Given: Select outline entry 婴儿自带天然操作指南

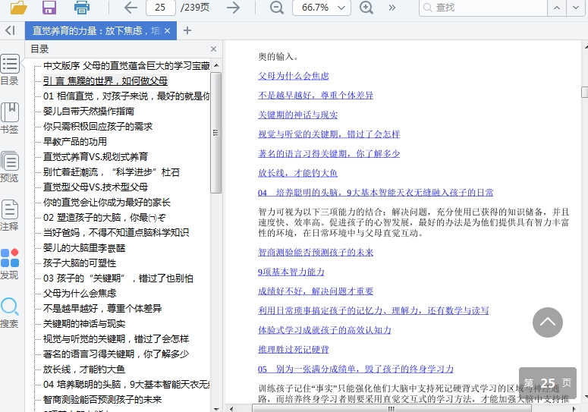Looking at the screenshot, I should tap(89, 112).
